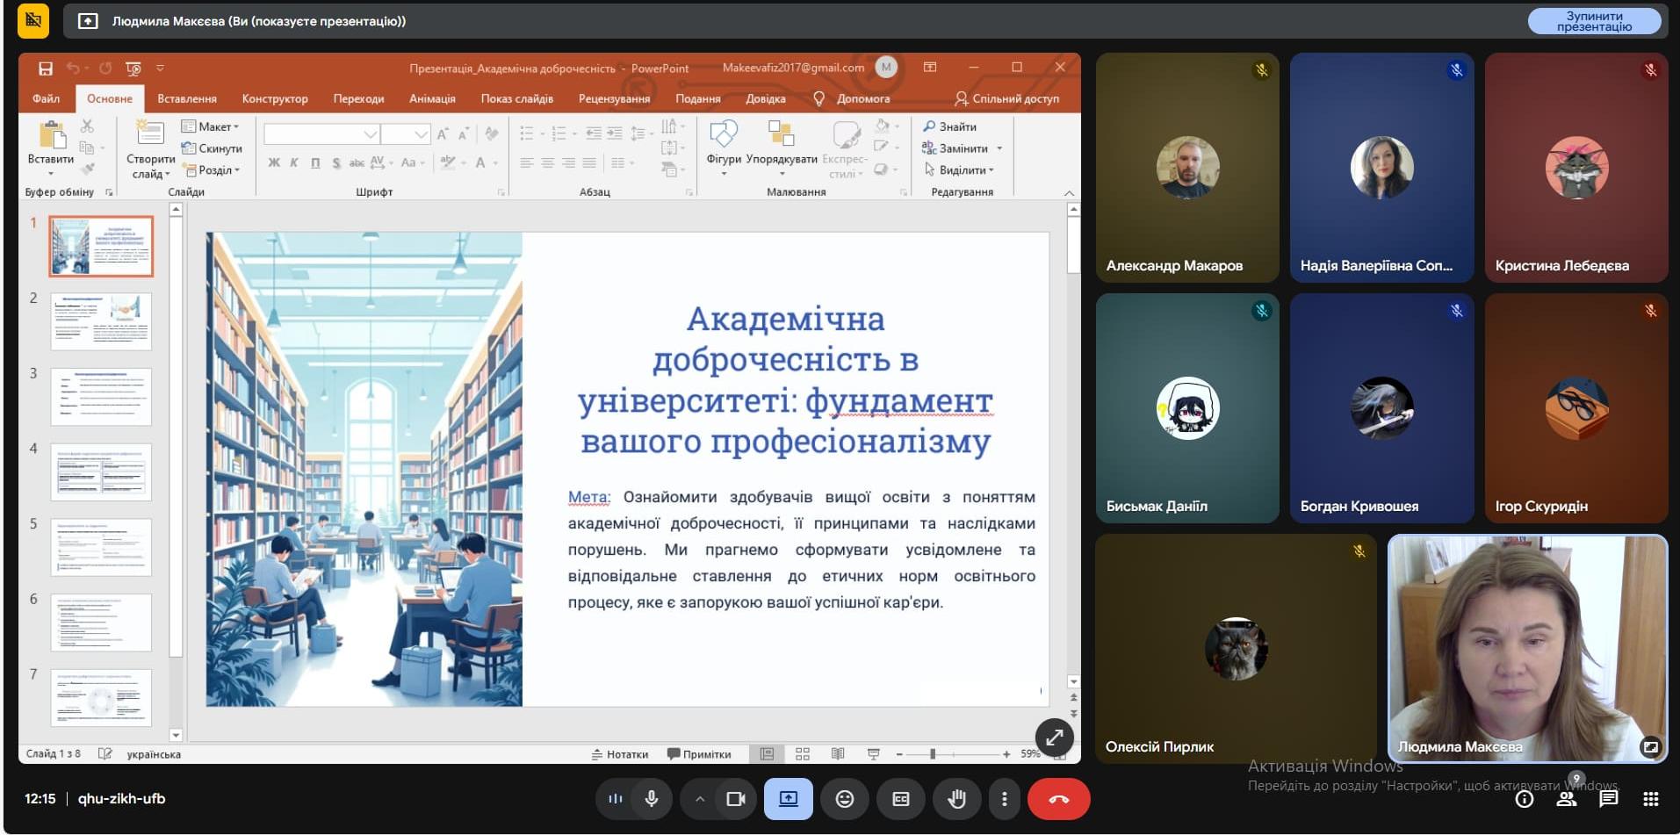This screenshot has width=1680, height=835.
Task: Open the meeting chat panel
Action: 1608,799
